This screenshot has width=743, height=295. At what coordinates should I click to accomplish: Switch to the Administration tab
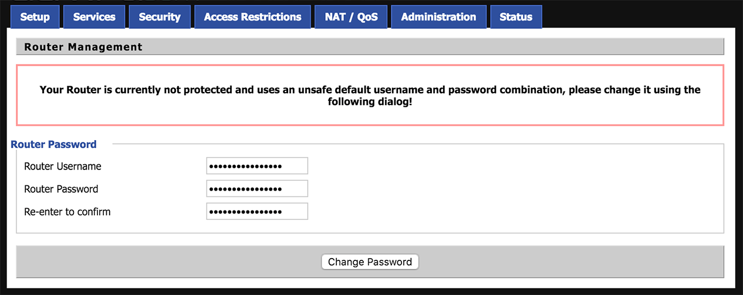pyautogui.click(x=438, y=17)
